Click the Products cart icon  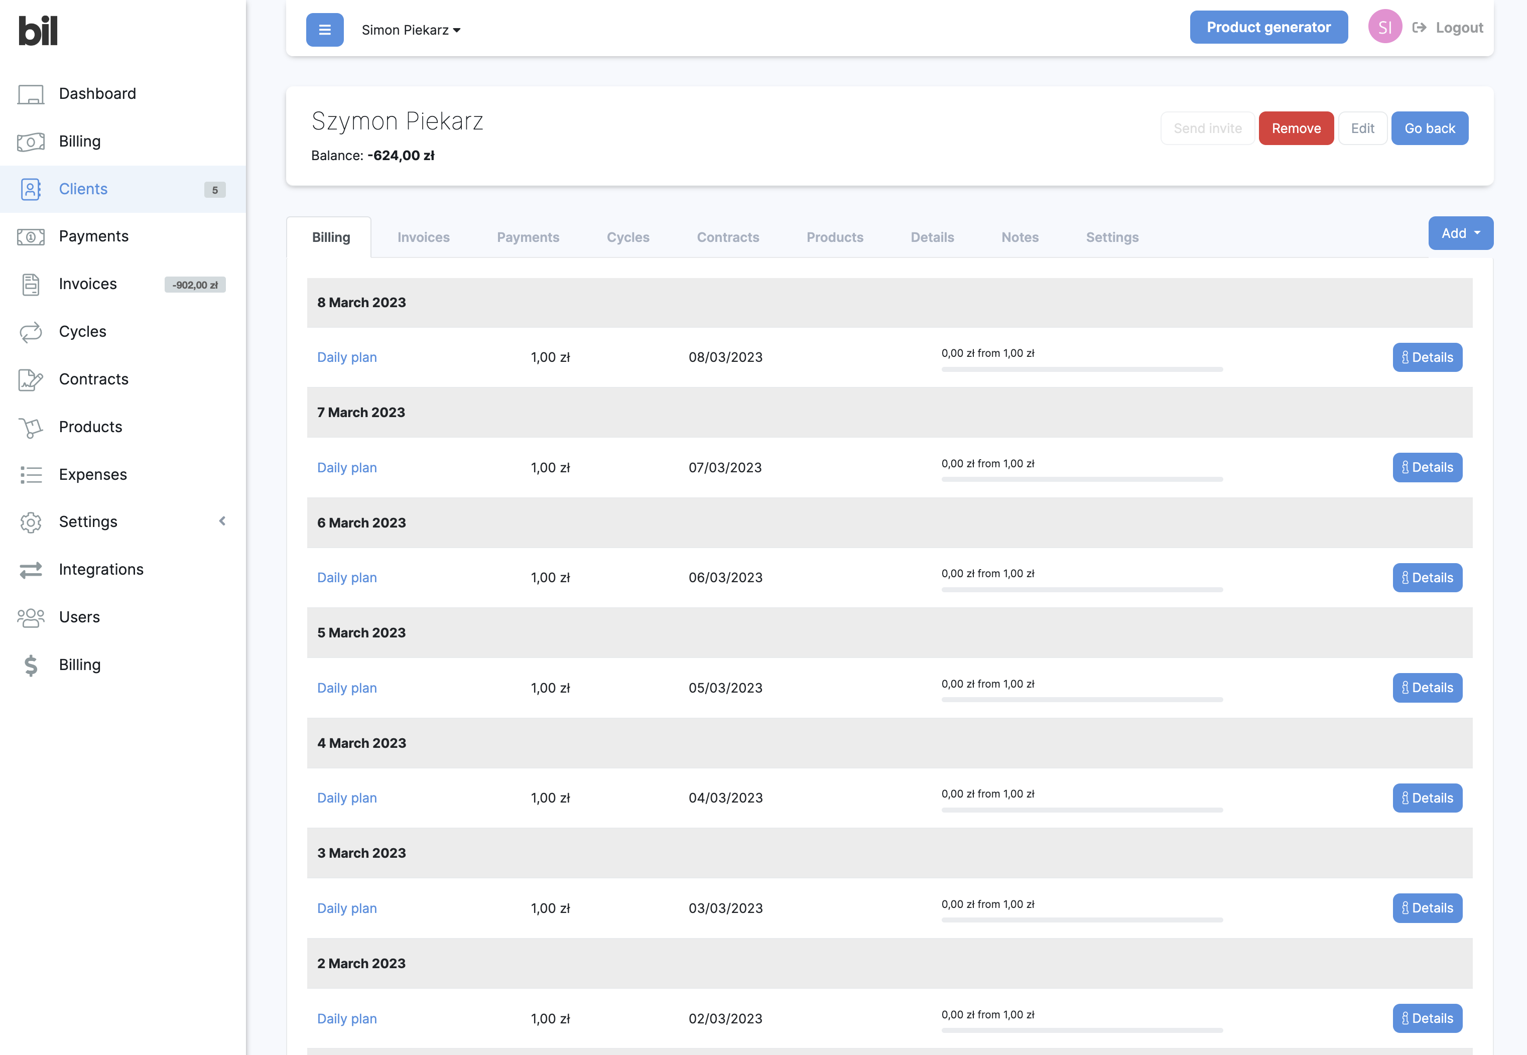pos(31,427)
